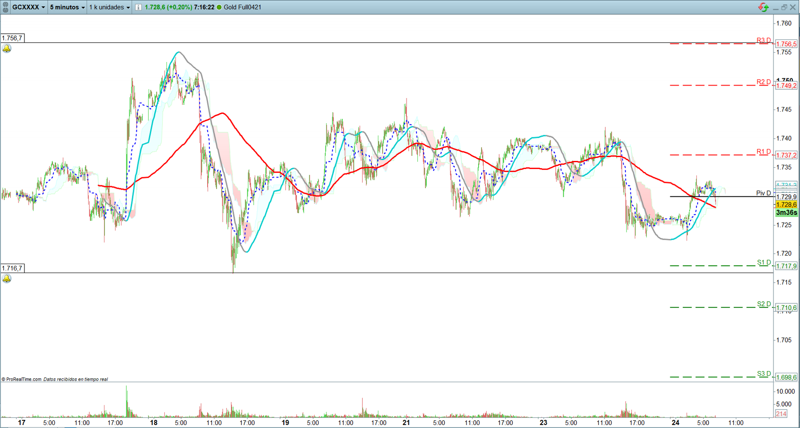
Task: Click the yellow 1.728,6 current price tag
Action: click(786, 205)
